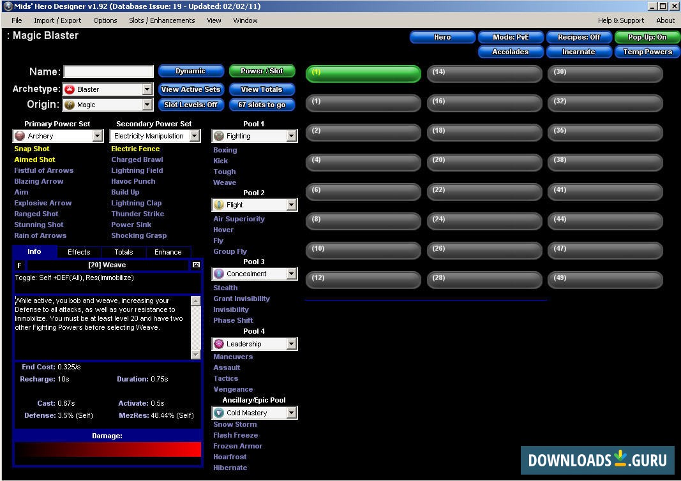Click the Concealment pool icon

(219, 274)
